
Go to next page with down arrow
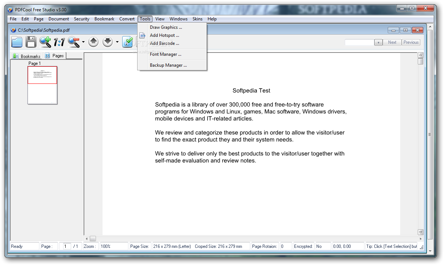point(108,42)
